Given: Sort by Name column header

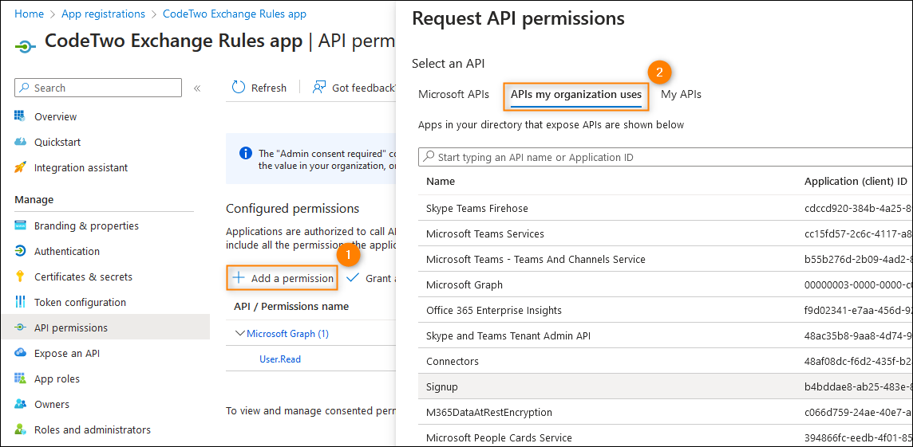Looking at the screenshot, I should (x=441, y=182).
